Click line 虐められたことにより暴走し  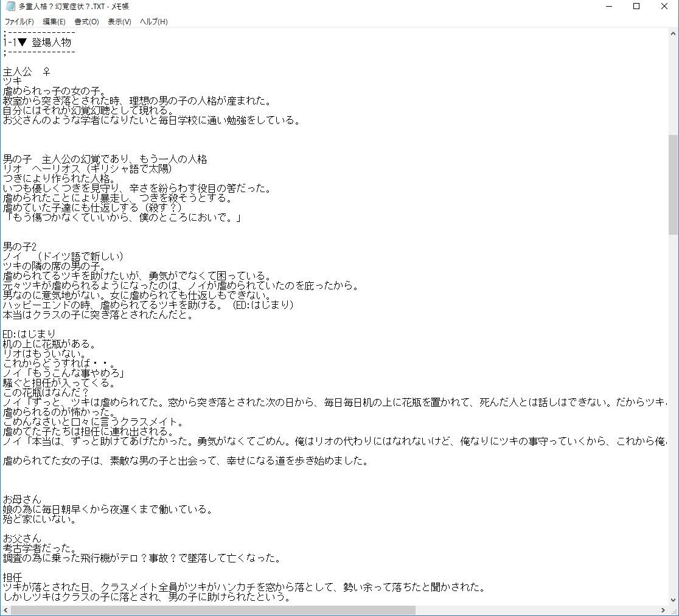[118, 198]
